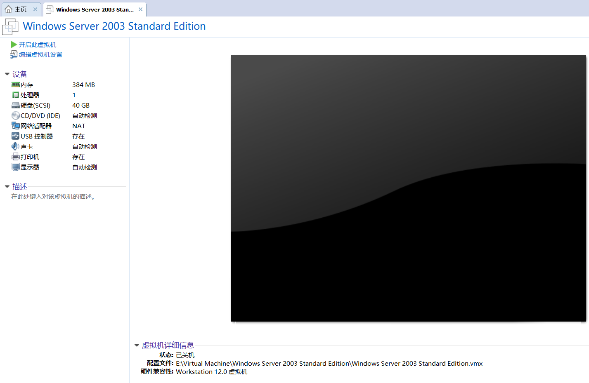Click the network adapter (网络适配器) icon
This screenshot has width=589, height=383.
point(16,126)
